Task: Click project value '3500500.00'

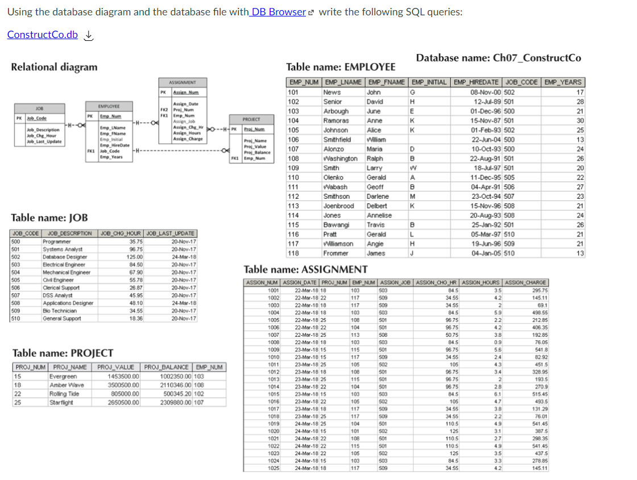Action: pyautogui.click(x=123, y=385)
